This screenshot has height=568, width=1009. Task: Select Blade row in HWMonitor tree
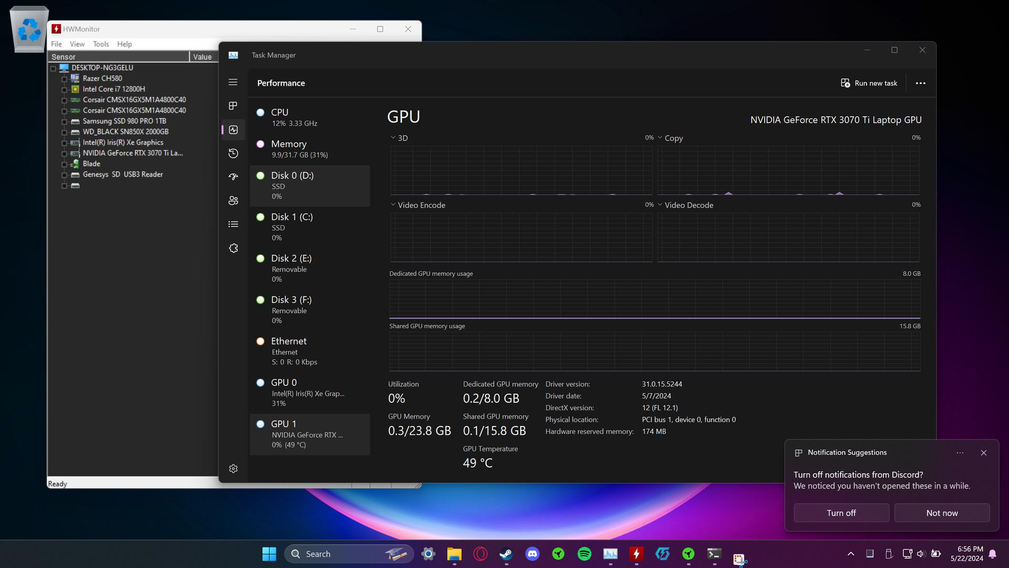coord(91,164)
